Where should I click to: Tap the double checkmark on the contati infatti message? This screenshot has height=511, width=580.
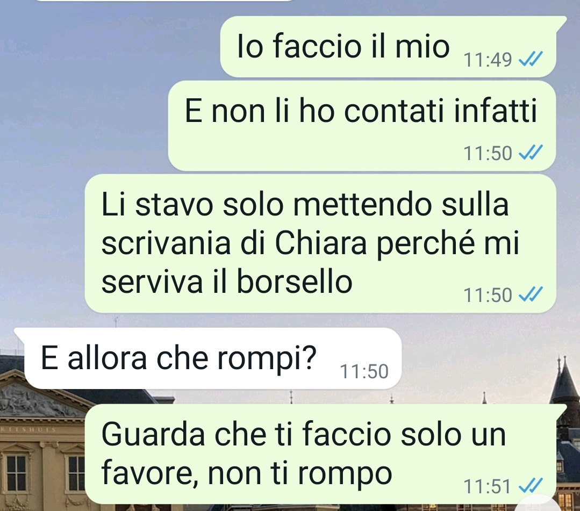531,152
